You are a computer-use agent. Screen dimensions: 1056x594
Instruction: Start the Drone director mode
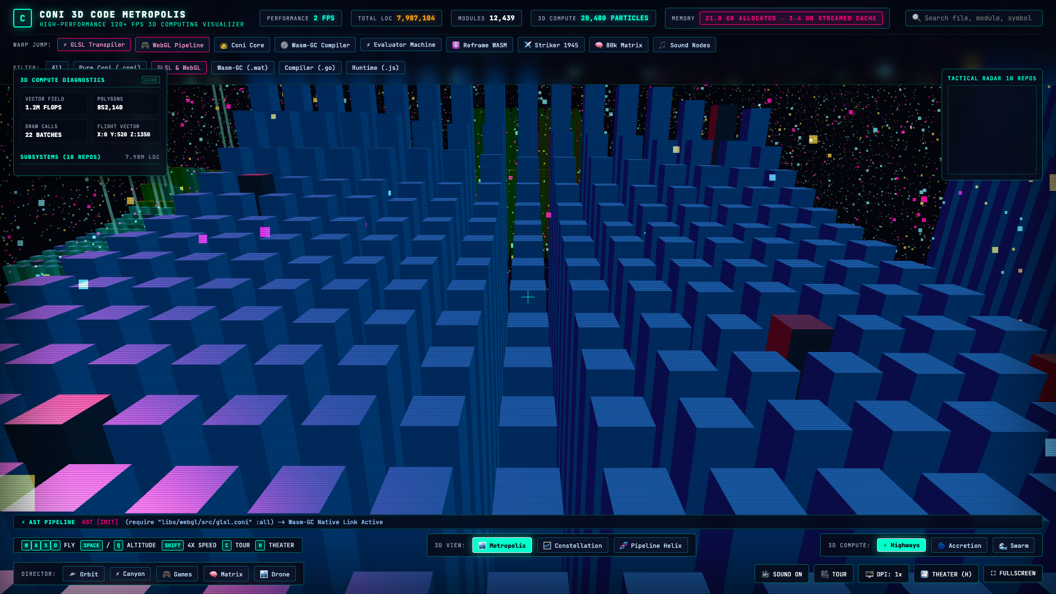[275, 574]
